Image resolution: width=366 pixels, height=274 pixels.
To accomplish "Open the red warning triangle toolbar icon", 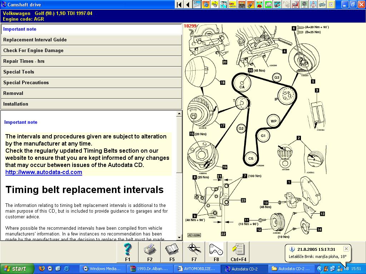I will [313, 4].
